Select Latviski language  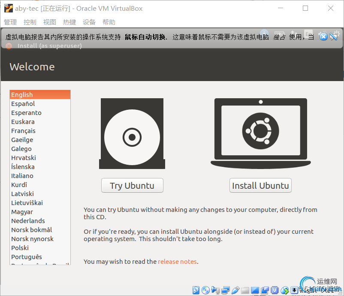(x=40, y=194)
